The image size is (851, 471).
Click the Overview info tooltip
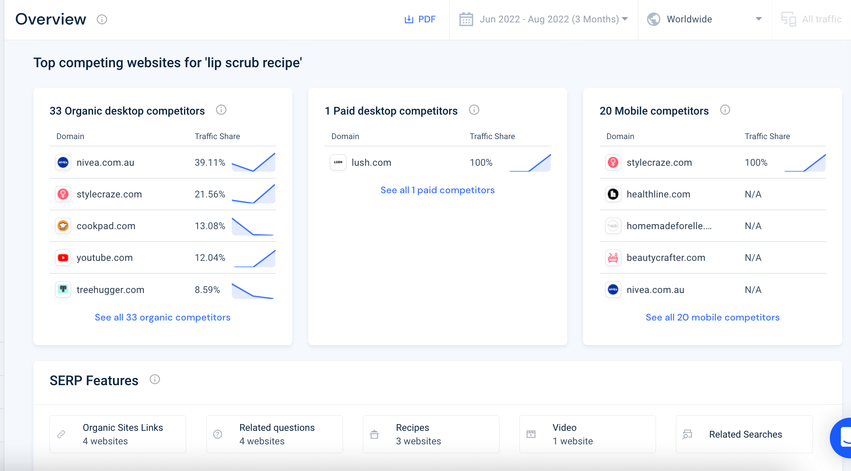pyautogui.click(x=102, y=19)
